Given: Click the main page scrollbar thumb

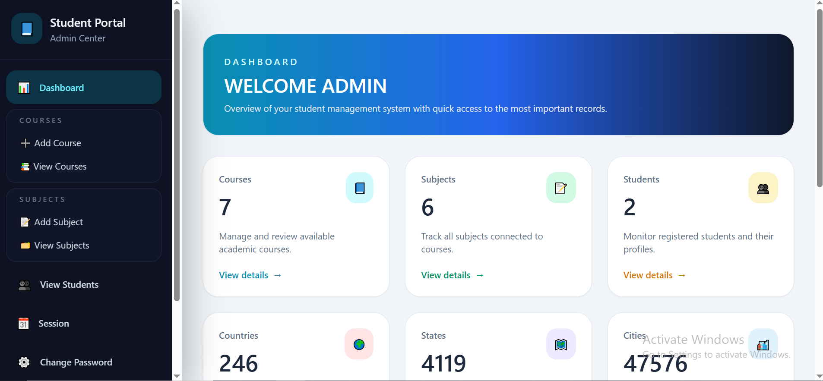Looking at the screenshot, I should tap(820, 98).
